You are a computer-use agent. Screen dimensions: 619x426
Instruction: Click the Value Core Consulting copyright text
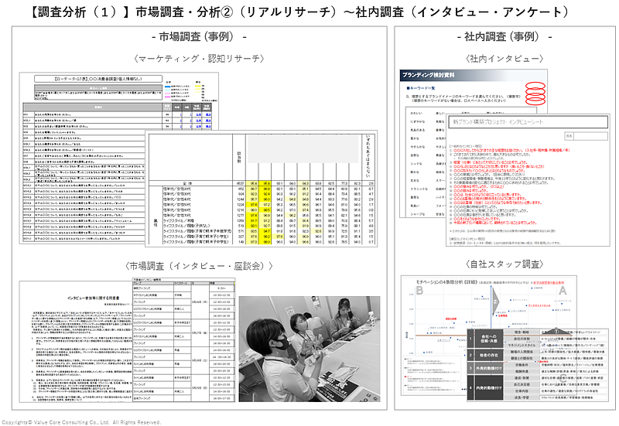(x=81, y=421)
